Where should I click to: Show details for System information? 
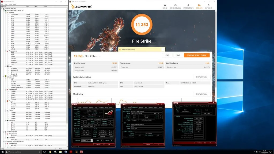pyautogui.click(x=202, y=77)
